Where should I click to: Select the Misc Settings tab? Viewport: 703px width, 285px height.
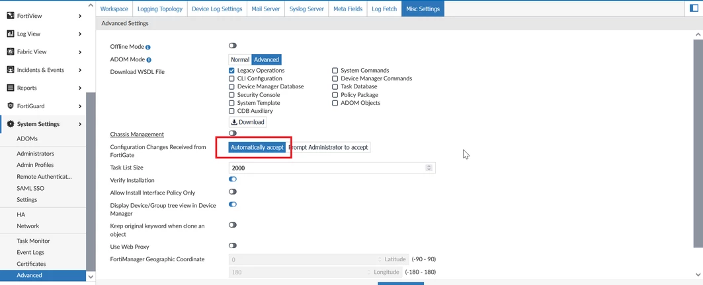point(423,9)
